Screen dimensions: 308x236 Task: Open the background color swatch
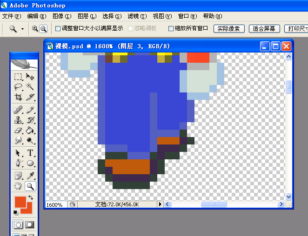pyautogui.click(x=29, y=210)
